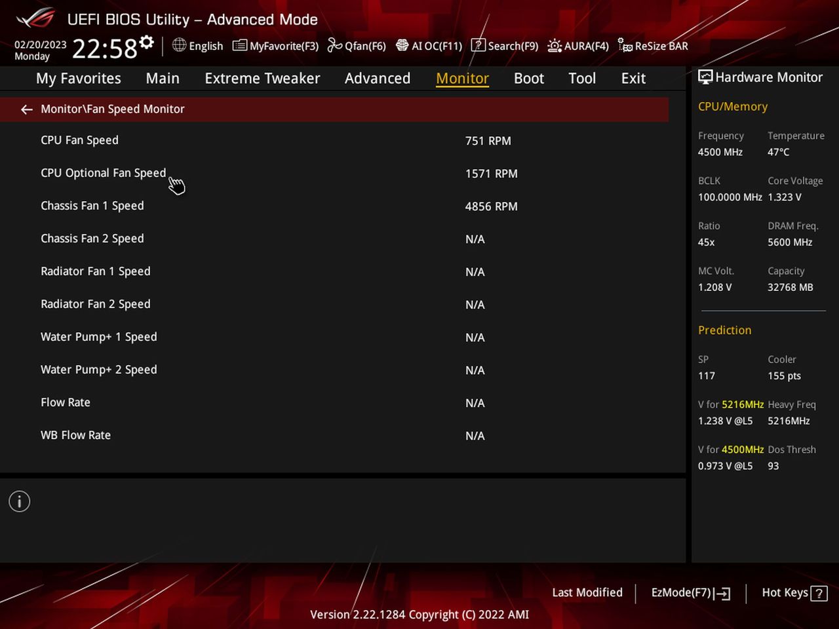Click the 100.0000 MHz BCLK value
The width and height of the screenshot is (839, 629).
tap(730, 197)
